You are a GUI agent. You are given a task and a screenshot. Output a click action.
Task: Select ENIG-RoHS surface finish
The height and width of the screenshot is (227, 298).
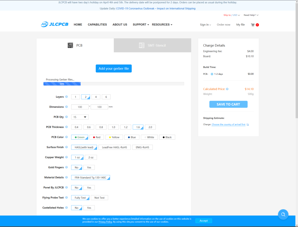[143, 147]
